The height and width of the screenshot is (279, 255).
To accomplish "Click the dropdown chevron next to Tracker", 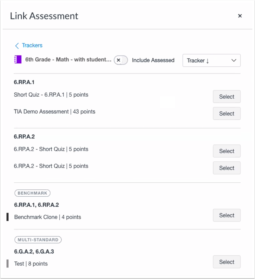I will pos(234,60).
